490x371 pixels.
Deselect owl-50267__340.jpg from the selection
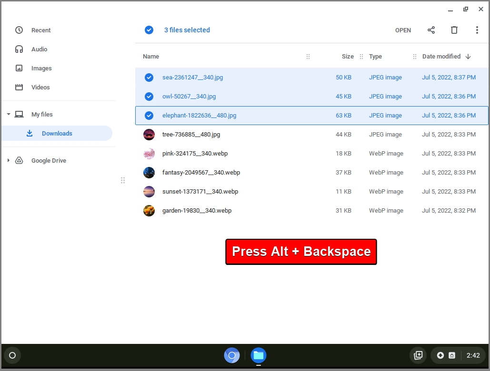[149, 96]
